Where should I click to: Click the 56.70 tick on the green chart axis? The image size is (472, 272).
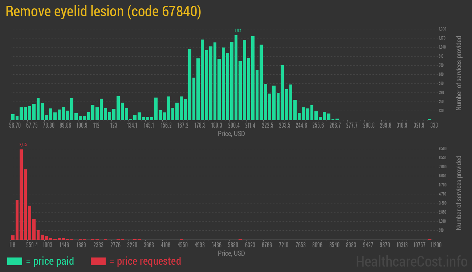(15, 125)
